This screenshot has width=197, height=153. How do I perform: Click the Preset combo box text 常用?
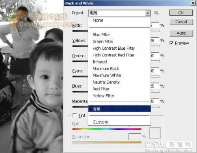click(93, 13)
